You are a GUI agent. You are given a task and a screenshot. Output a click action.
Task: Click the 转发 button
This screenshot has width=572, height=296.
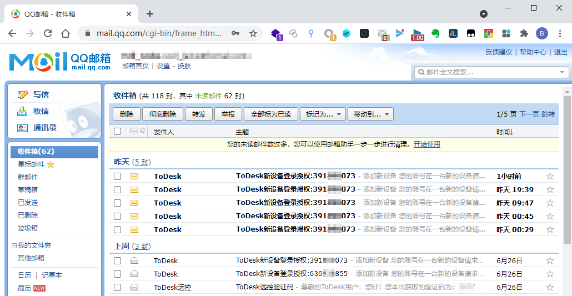[199, 114]
